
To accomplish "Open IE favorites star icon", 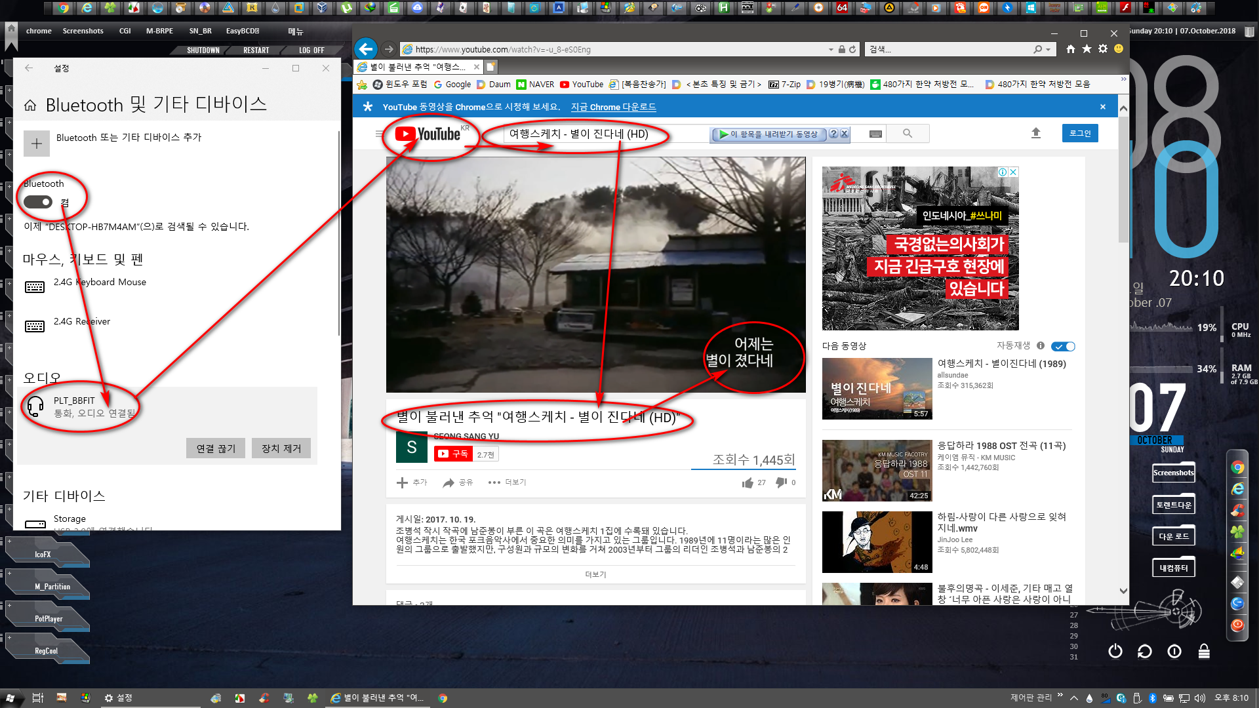I will pyautogui.click(x=1087, y=49).
